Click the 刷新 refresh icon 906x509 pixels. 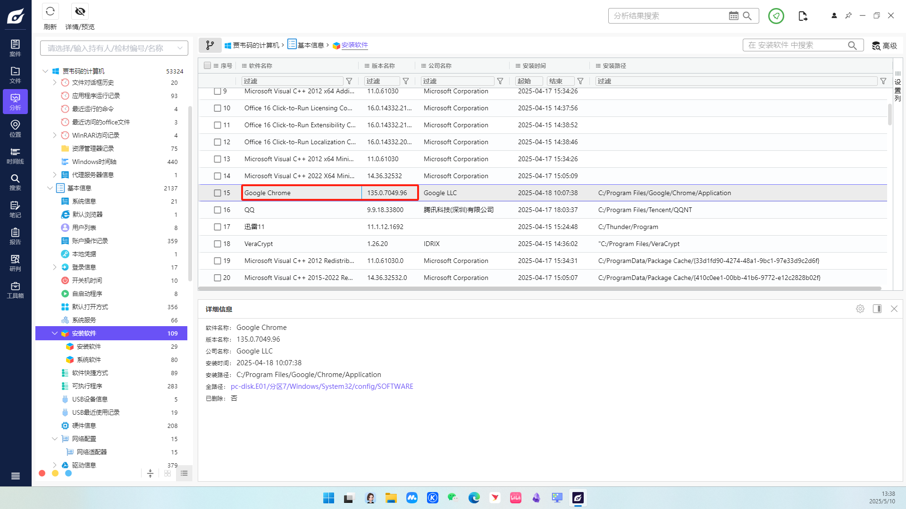point(50,11)
